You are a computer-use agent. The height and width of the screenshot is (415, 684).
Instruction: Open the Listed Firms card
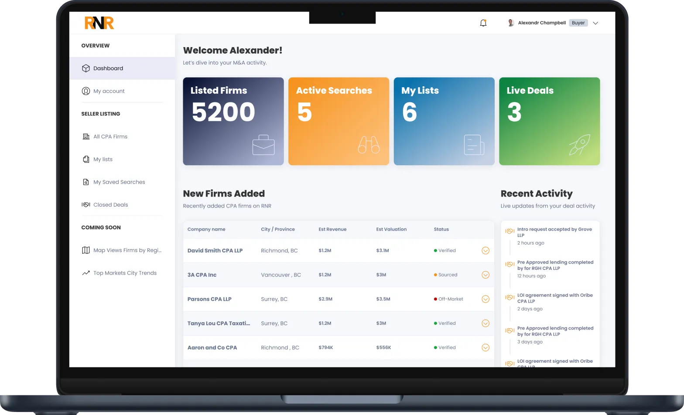click(233, 121)
